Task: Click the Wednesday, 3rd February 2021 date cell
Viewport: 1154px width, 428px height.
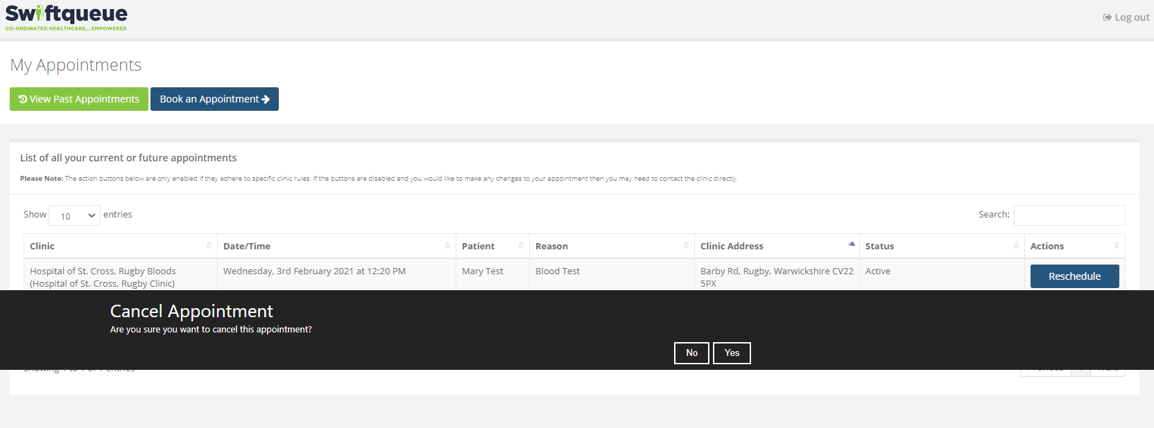Action: 314,271
